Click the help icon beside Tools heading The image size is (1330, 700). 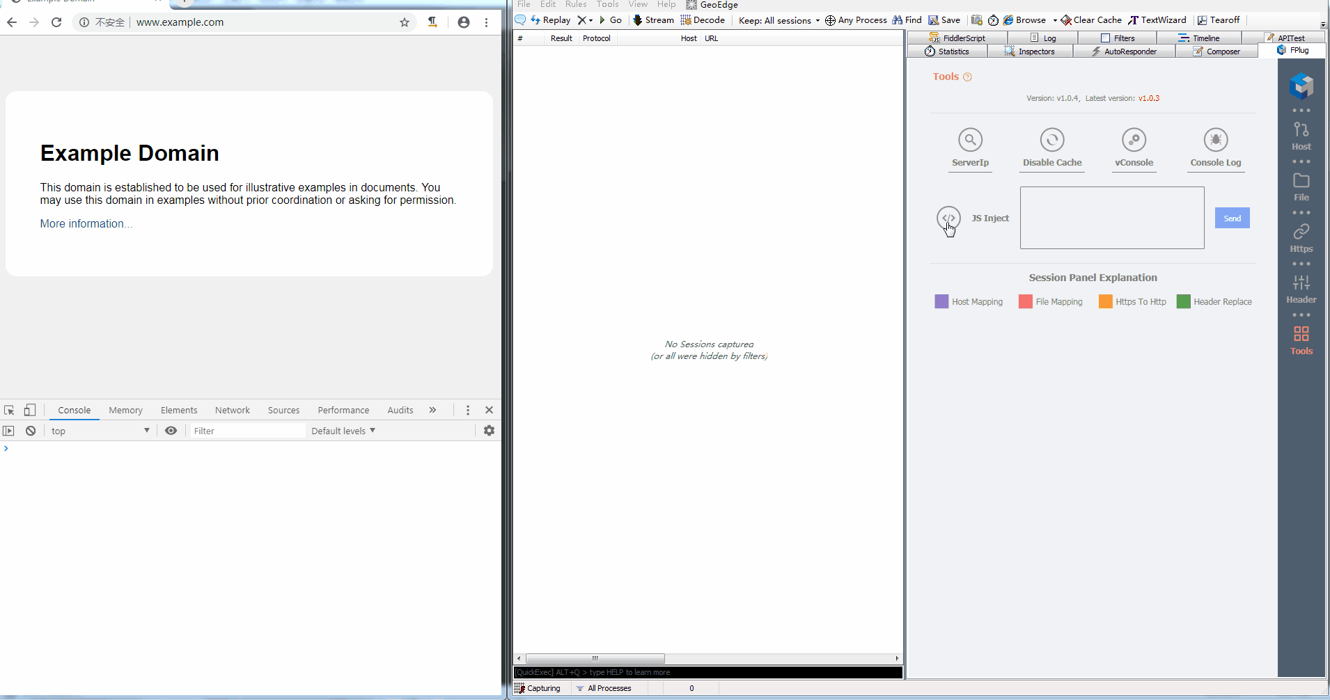tap(967, 77)
